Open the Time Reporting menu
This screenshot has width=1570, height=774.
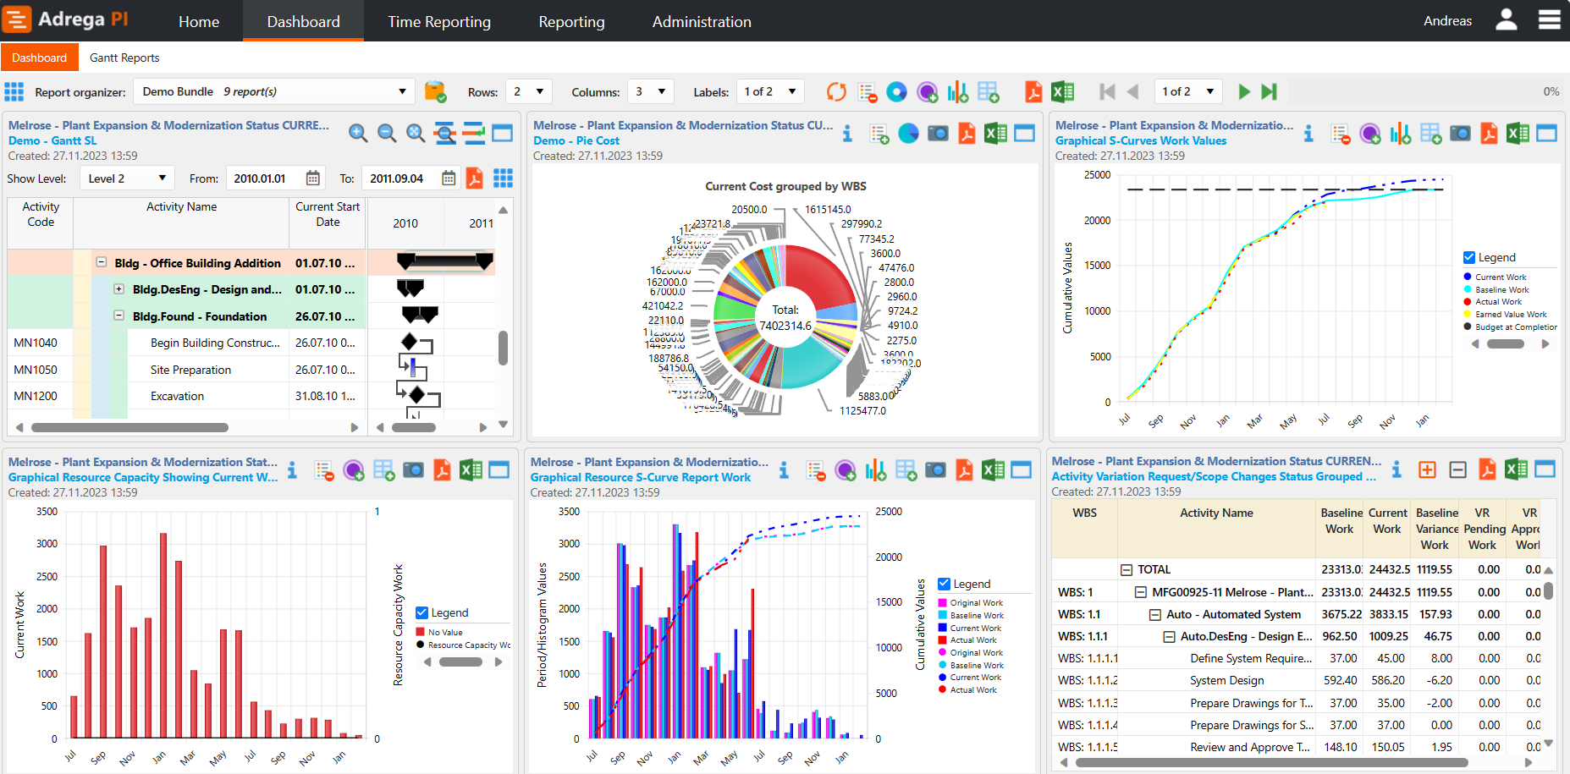439,21
